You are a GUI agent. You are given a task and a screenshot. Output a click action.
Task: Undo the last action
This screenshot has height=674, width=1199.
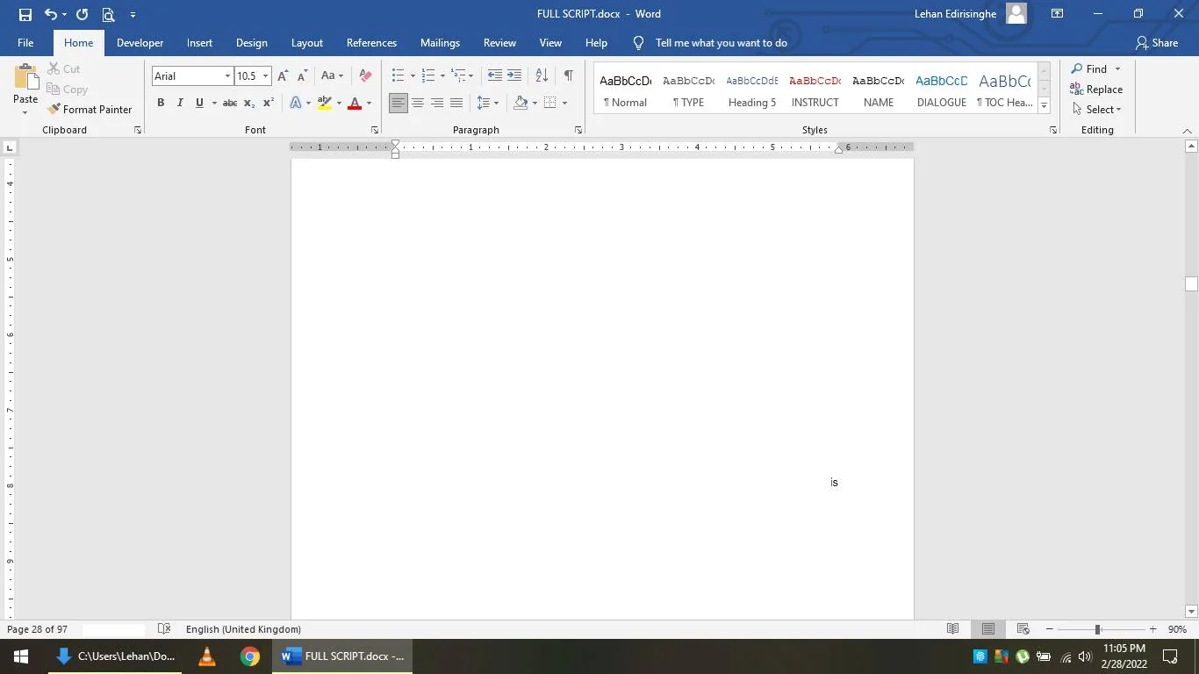pos(51,14)
